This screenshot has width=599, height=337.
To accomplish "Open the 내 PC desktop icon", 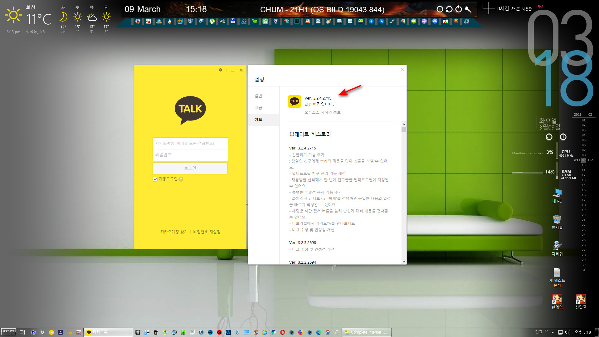I will point(557,196).
